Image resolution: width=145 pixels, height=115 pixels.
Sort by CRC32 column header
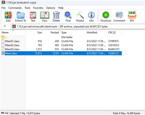pos(114,32)
